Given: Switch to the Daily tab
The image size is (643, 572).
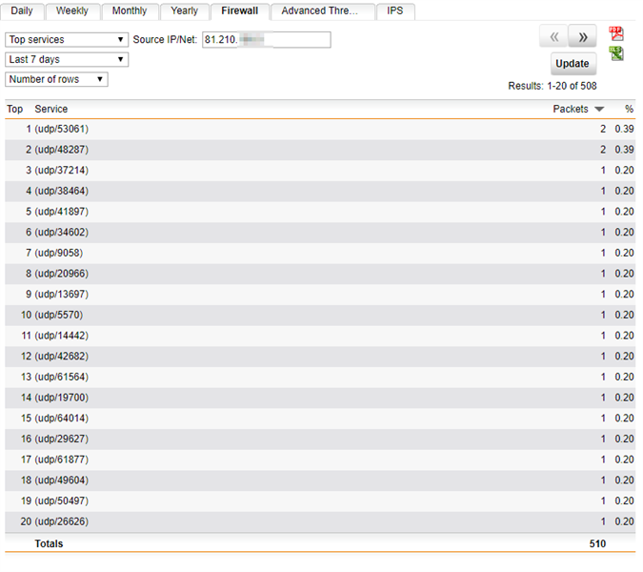Looking at the screenshot, I should pyautogui.click(x=24, y=11).
